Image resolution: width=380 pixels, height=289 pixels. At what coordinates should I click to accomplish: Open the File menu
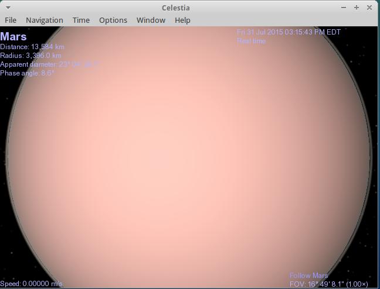pos(11,20)
